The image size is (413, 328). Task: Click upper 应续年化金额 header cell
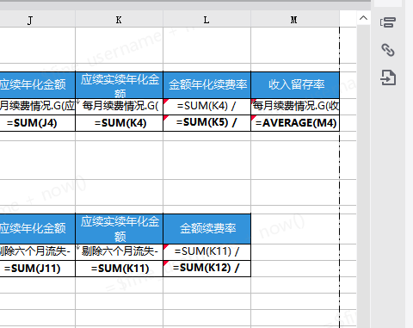click(37, 85)
